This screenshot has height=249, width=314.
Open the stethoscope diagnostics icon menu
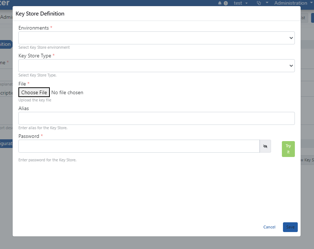[262, 3]
